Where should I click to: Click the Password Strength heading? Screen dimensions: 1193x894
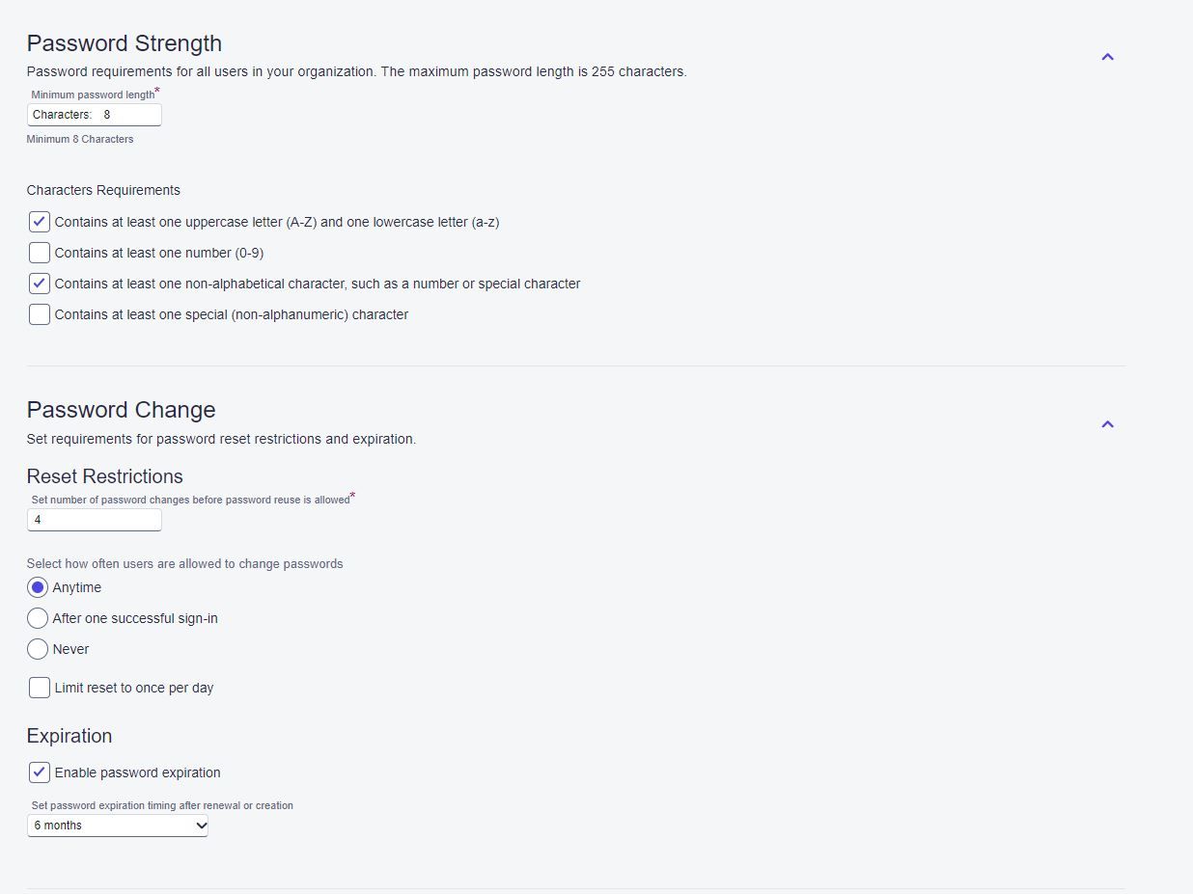125,43
